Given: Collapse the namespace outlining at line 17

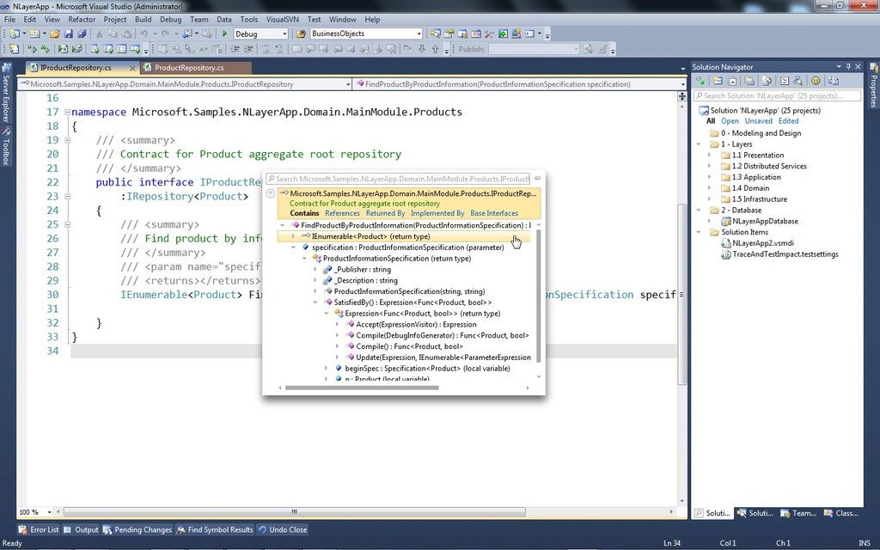Looking at the screenshot, I should click(67, 112).
